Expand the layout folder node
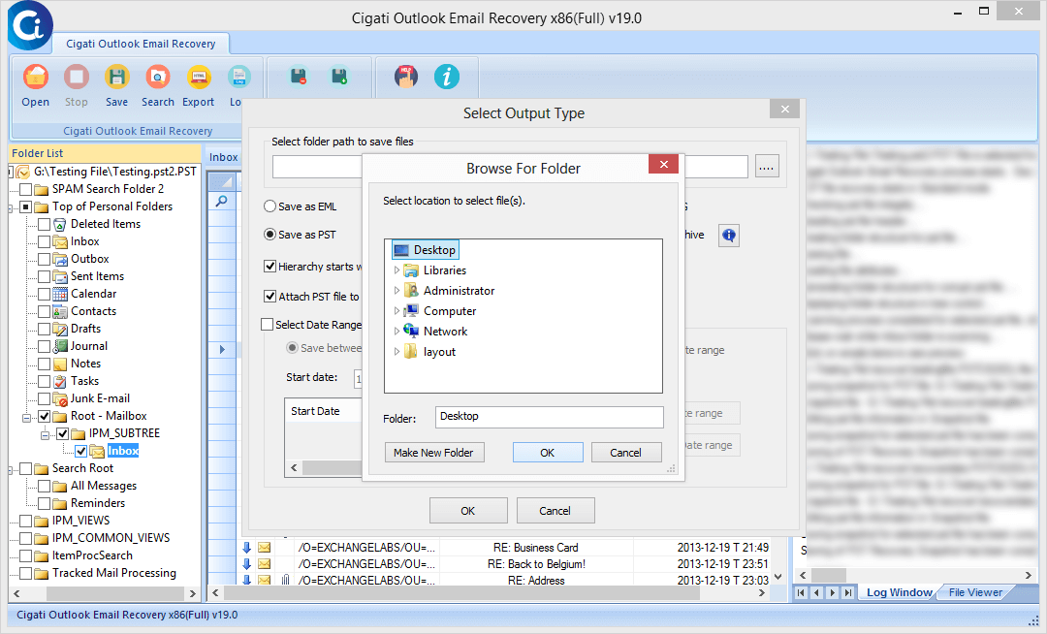 click(397, 352)
